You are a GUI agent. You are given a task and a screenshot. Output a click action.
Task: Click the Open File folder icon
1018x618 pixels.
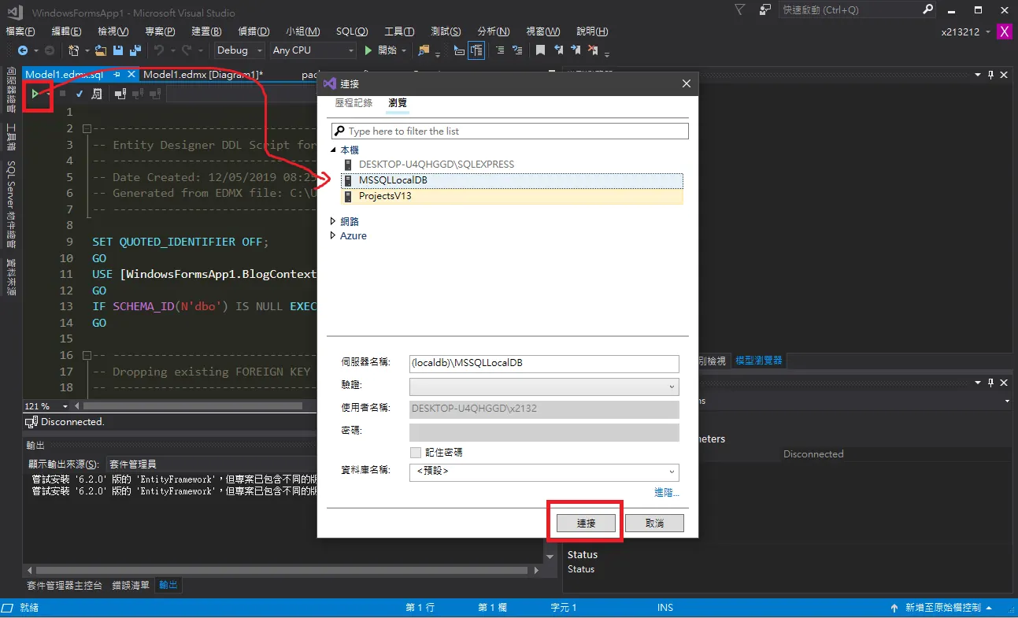(100, 50)
